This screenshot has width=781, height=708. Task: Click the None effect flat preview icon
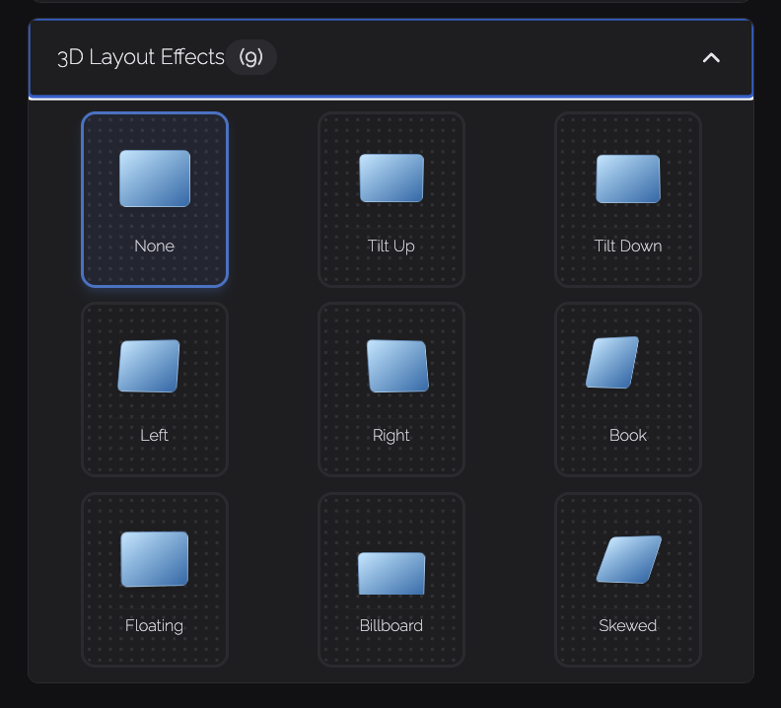tap(155, 178)
